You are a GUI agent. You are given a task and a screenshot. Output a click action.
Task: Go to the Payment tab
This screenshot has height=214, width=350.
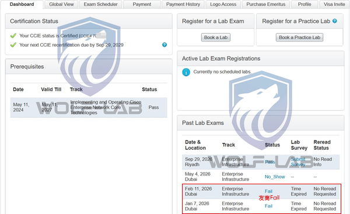(x=142, y=4)
